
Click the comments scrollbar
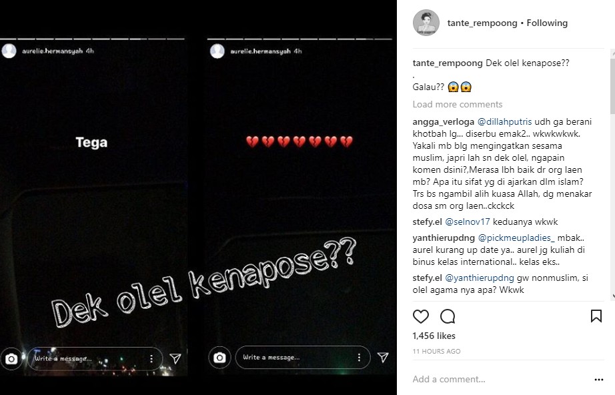click(x=612, y=175)
